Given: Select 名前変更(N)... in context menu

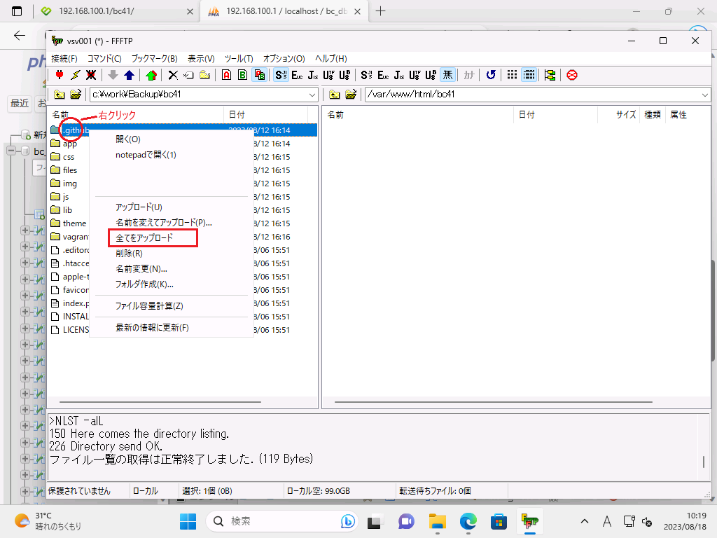Looking at the screenshot, I should point(141,269).
